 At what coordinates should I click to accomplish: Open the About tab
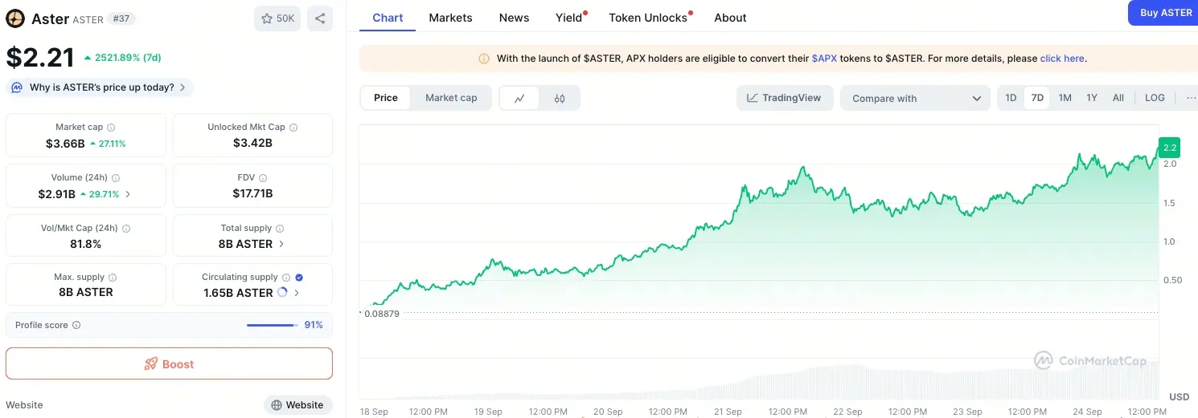[730, 18]
